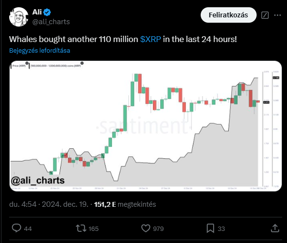Click the 151,2 E megtekintés view count
287x243 pixels.
[x=125, y=204]
